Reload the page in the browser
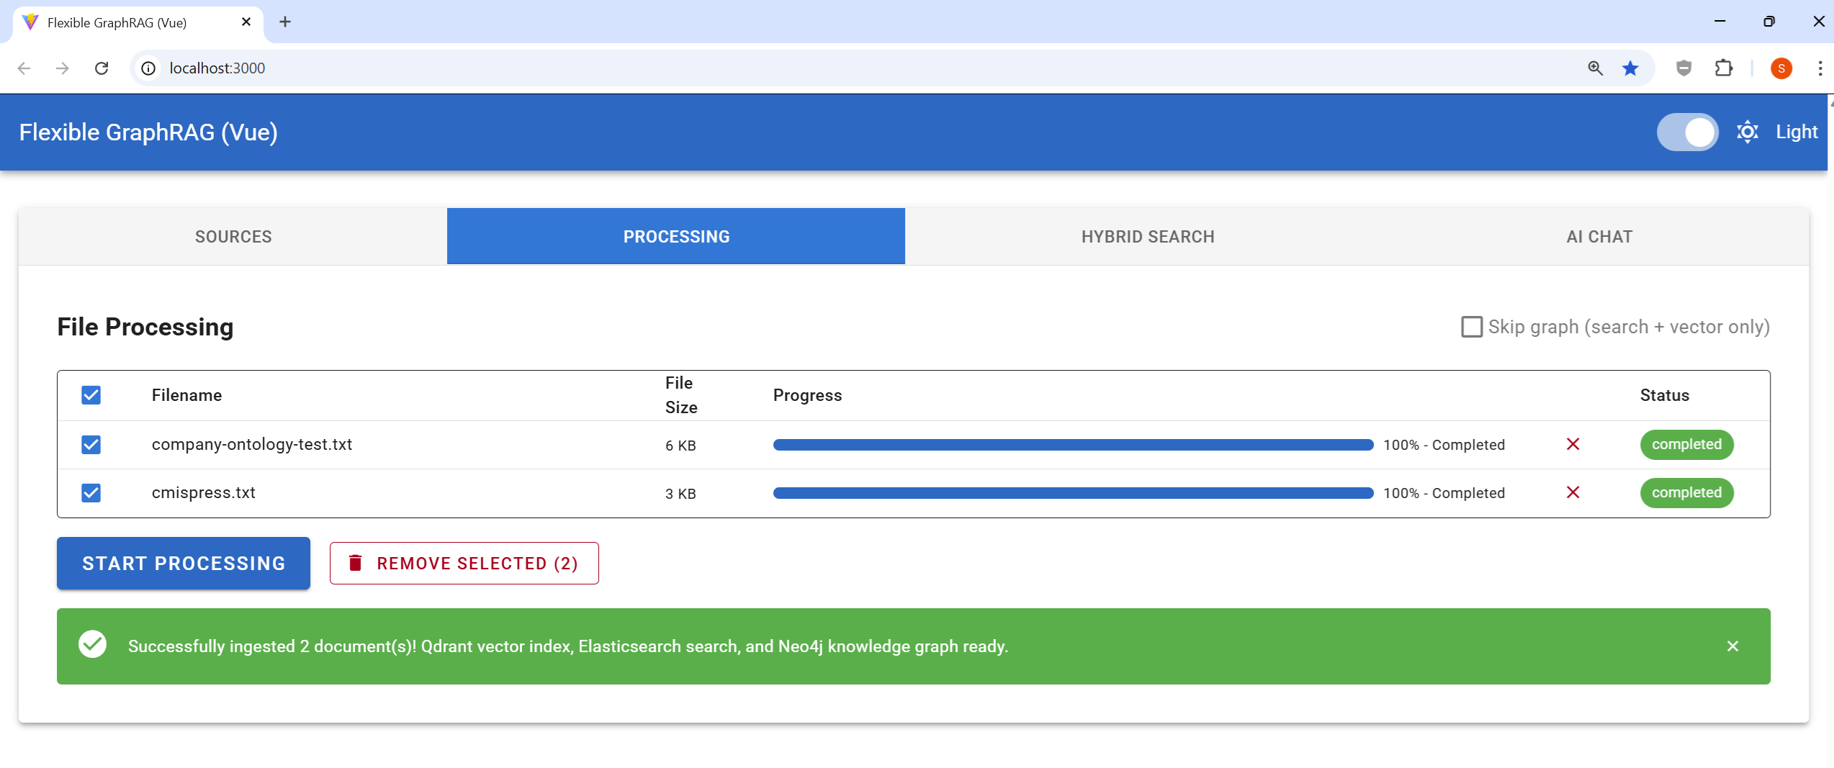Viewport: 1834px width, 768px height. [x=102, y=68]
